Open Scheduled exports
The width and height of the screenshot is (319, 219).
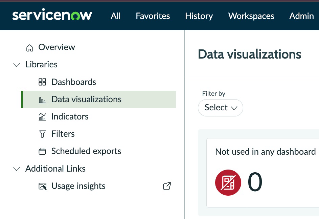pyautogui.click(x=86, y=151)
